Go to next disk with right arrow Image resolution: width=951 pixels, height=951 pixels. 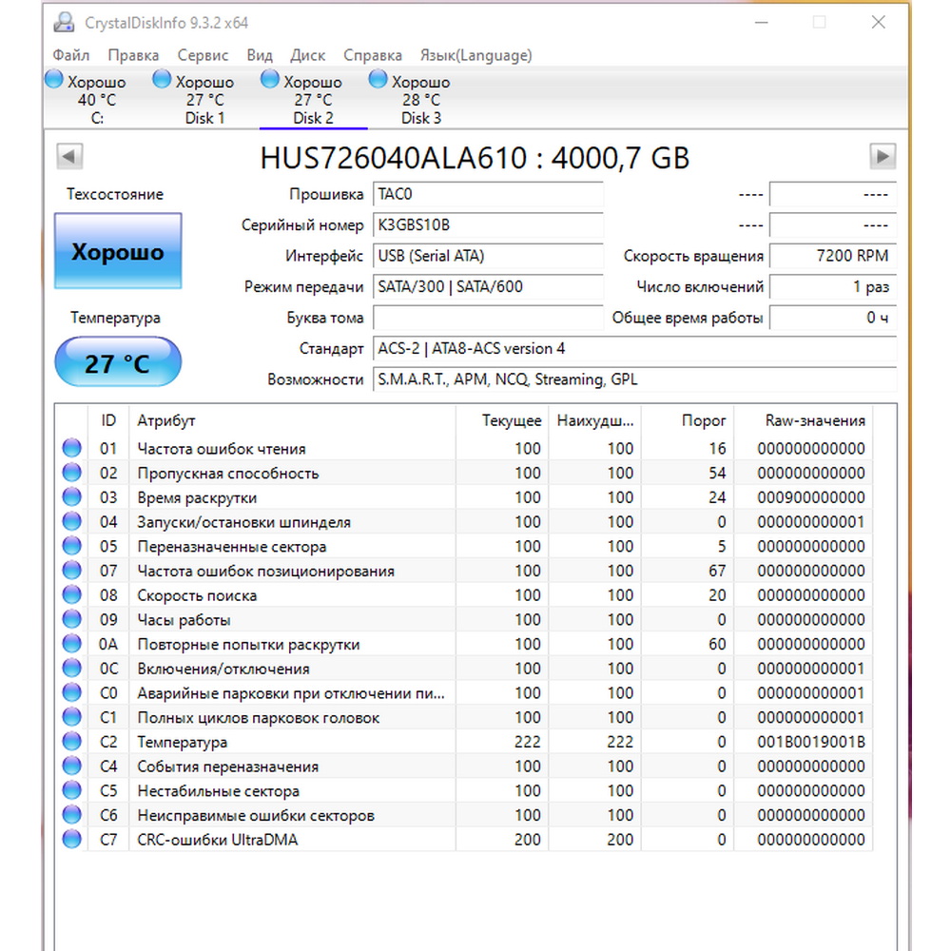tap(883, 157)
